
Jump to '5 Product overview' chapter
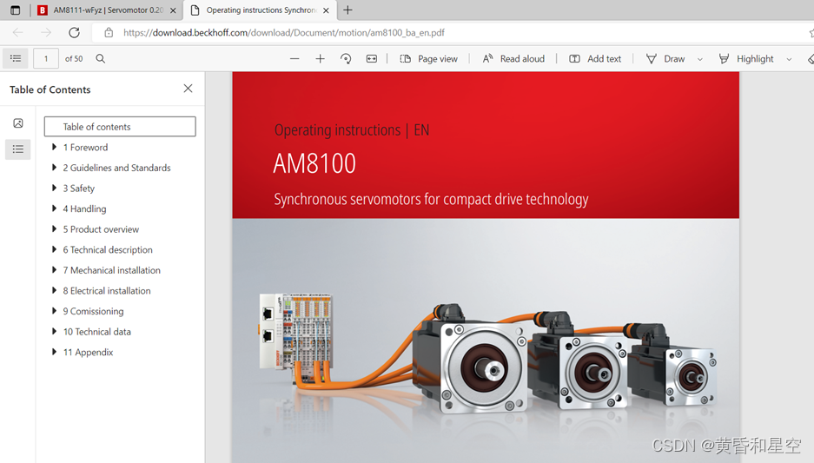pos(101,229)
